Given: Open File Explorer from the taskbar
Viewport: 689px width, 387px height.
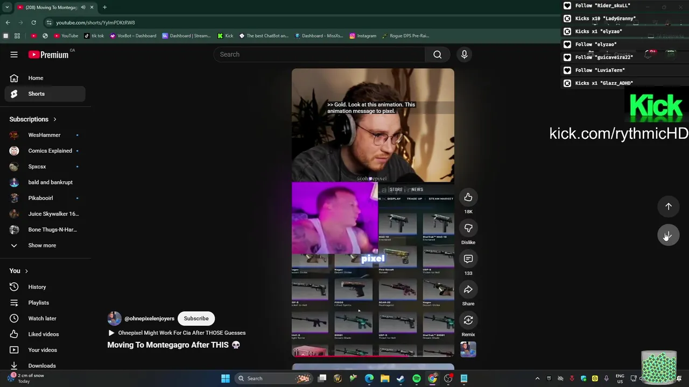Looking at the screenshot, I should click(385, 378).
